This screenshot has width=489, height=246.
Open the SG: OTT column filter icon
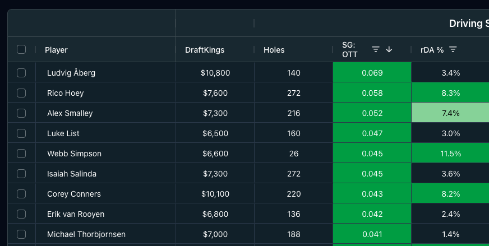[x=376, y=49]
